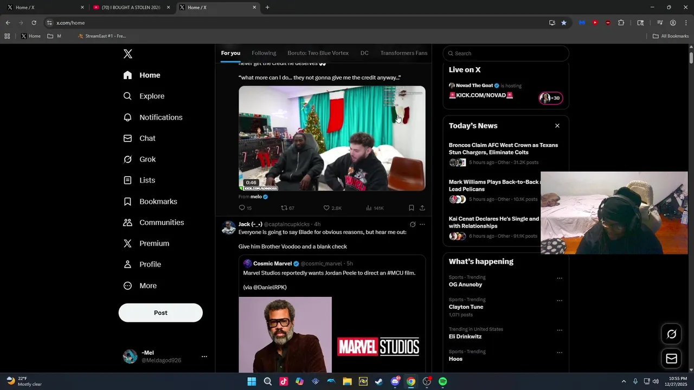Open Bookmarks in the sidebar
This screenshot has width=694, height=390.
[x=150, y=201]
